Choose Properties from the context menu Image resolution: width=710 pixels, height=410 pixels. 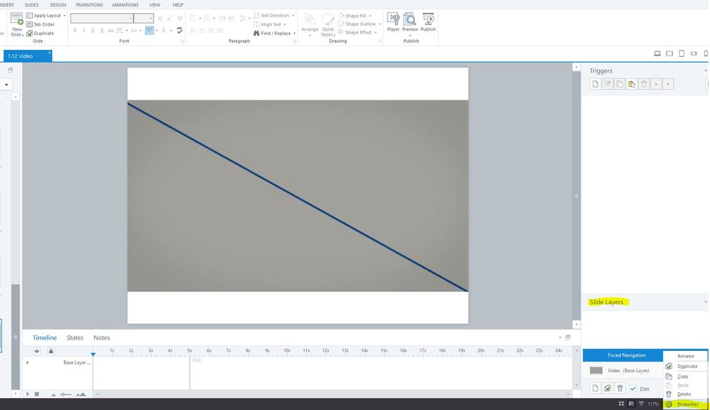687,404
